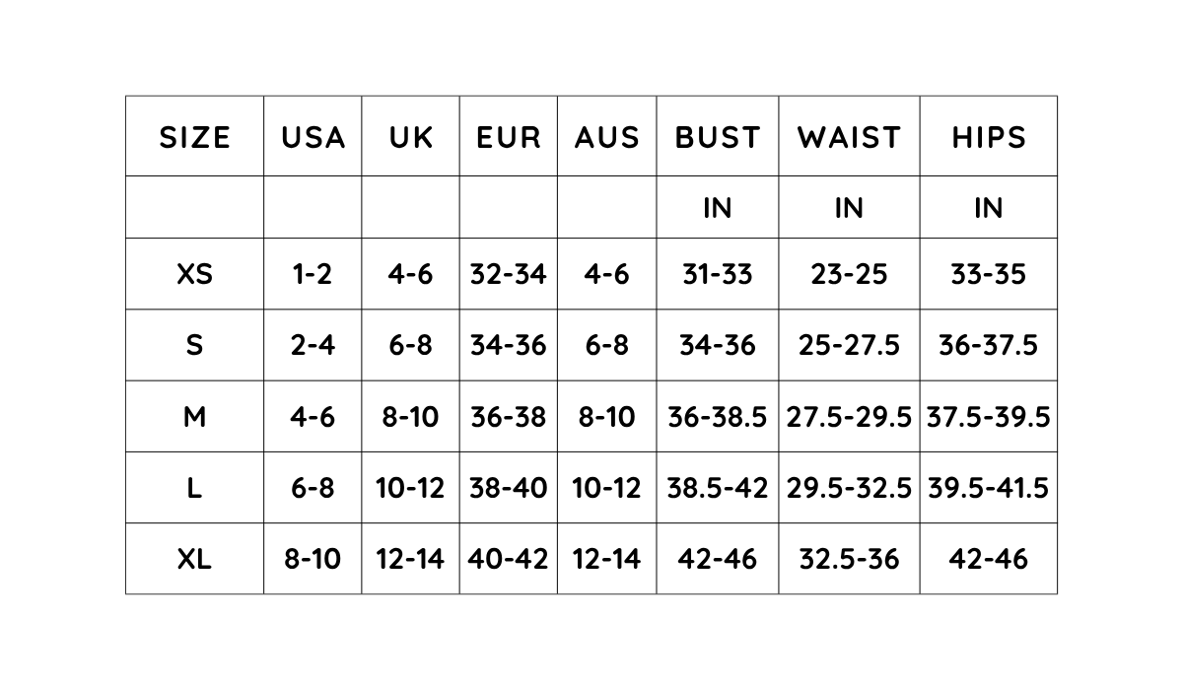
Task: Select the USA column header
Action: point(313,137)
